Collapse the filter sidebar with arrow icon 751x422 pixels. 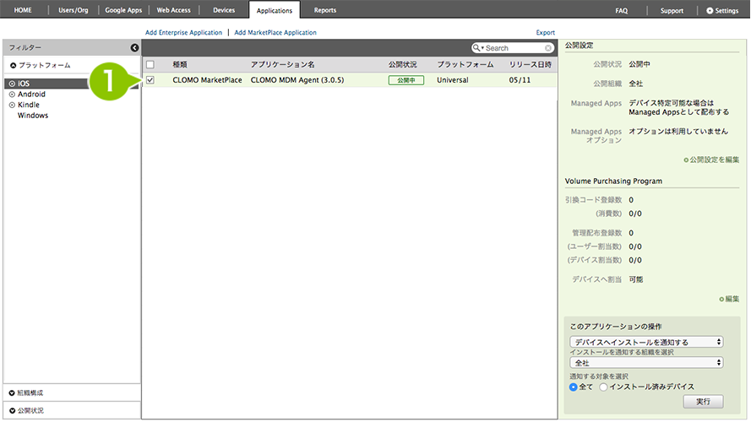(x=134, y=48)
